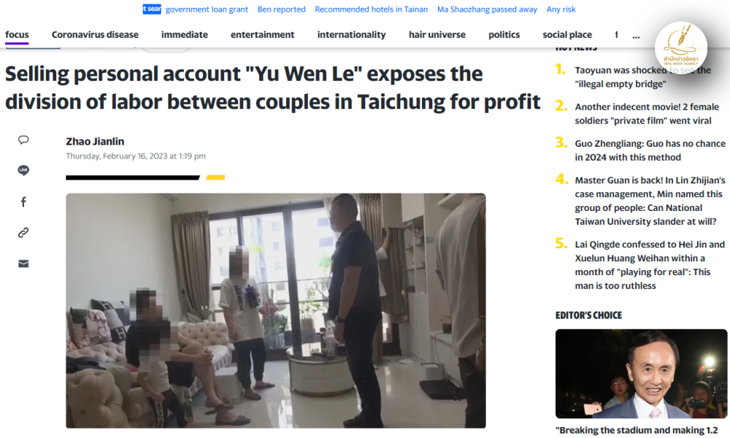Switch to the Coronavirus disease tab

click(95, 34)
